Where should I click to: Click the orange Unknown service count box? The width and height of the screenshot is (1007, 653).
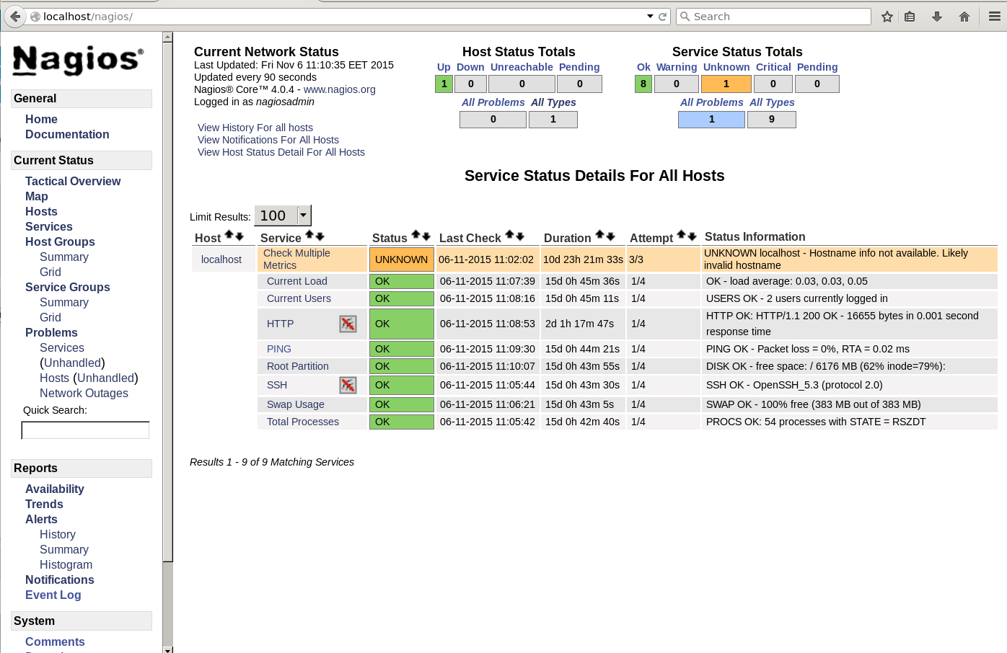[x=726, y=84]
